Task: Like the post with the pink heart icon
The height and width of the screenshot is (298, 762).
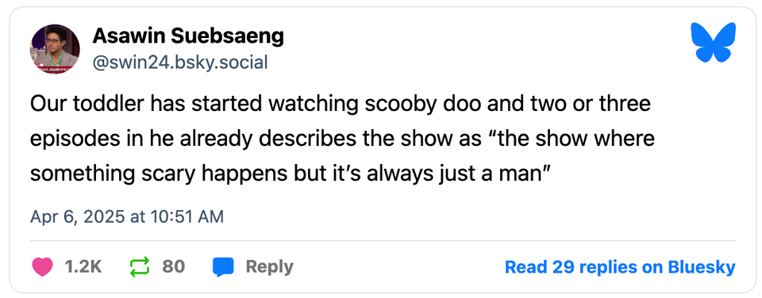Action: coord(42,267)
